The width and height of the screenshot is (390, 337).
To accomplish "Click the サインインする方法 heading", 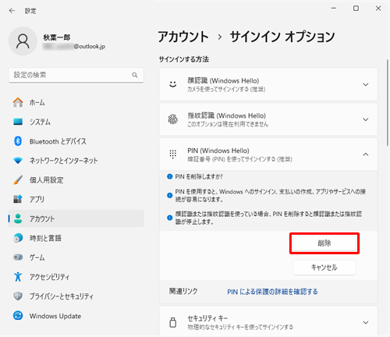I will coord(184,59).
